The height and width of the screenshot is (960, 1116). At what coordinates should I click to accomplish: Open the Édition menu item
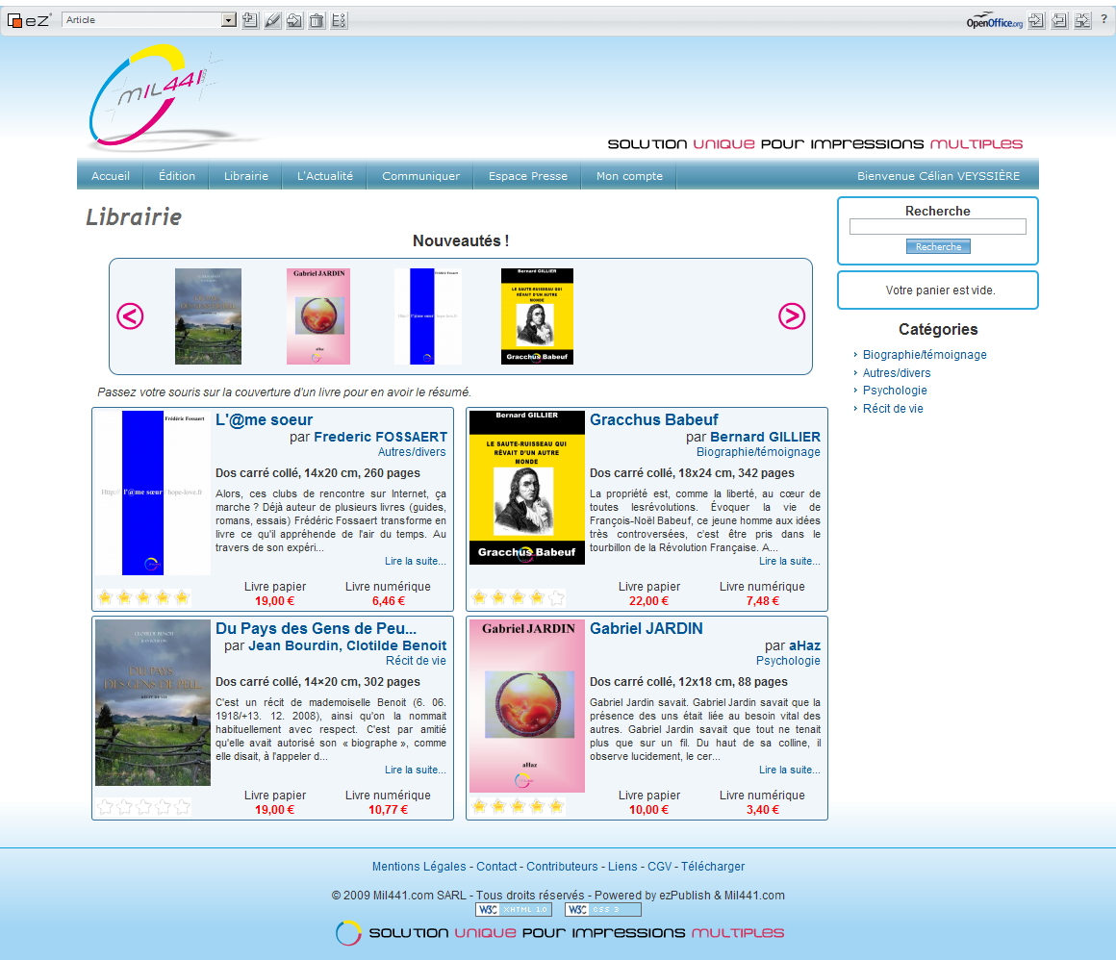(x=177, y=176)
